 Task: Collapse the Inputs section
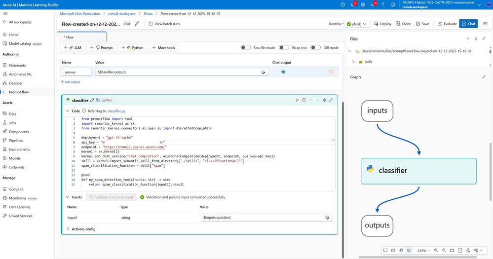68,197
